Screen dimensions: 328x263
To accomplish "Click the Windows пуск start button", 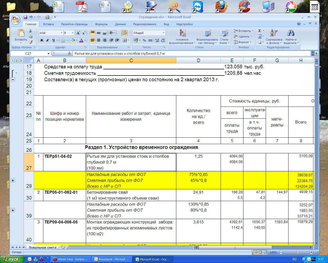I will pyautogui.click(x=12, y=259).
